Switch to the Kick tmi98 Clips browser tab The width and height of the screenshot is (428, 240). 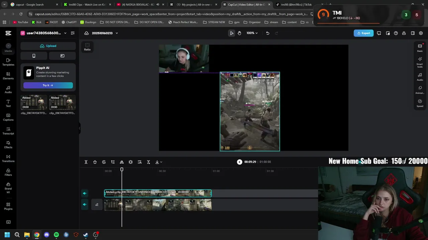point(87,5)
